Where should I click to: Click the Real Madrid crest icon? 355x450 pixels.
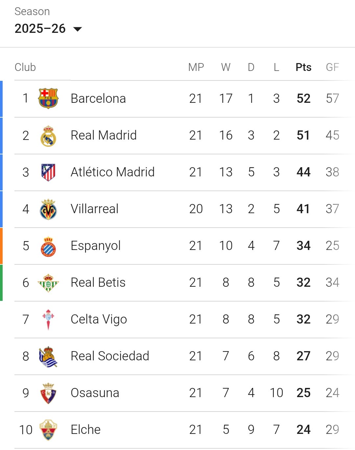point(48,136)
